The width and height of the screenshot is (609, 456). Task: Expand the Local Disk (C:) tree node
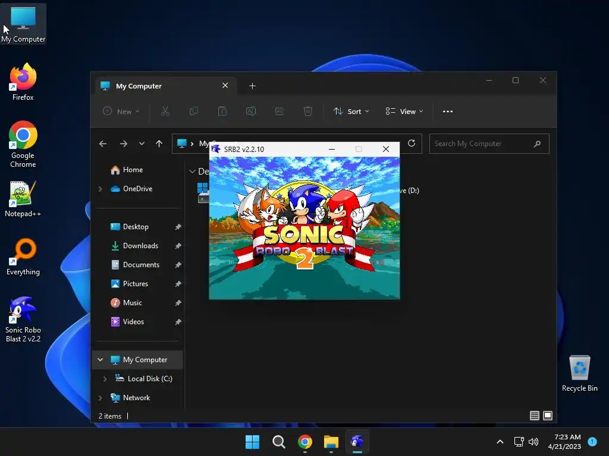[105, 379]
